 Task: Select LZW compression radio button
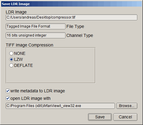[11, 59]
